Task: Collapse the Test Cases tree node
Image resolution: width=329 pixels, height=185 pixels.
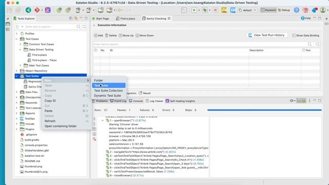Action: (x=16, y=39)
